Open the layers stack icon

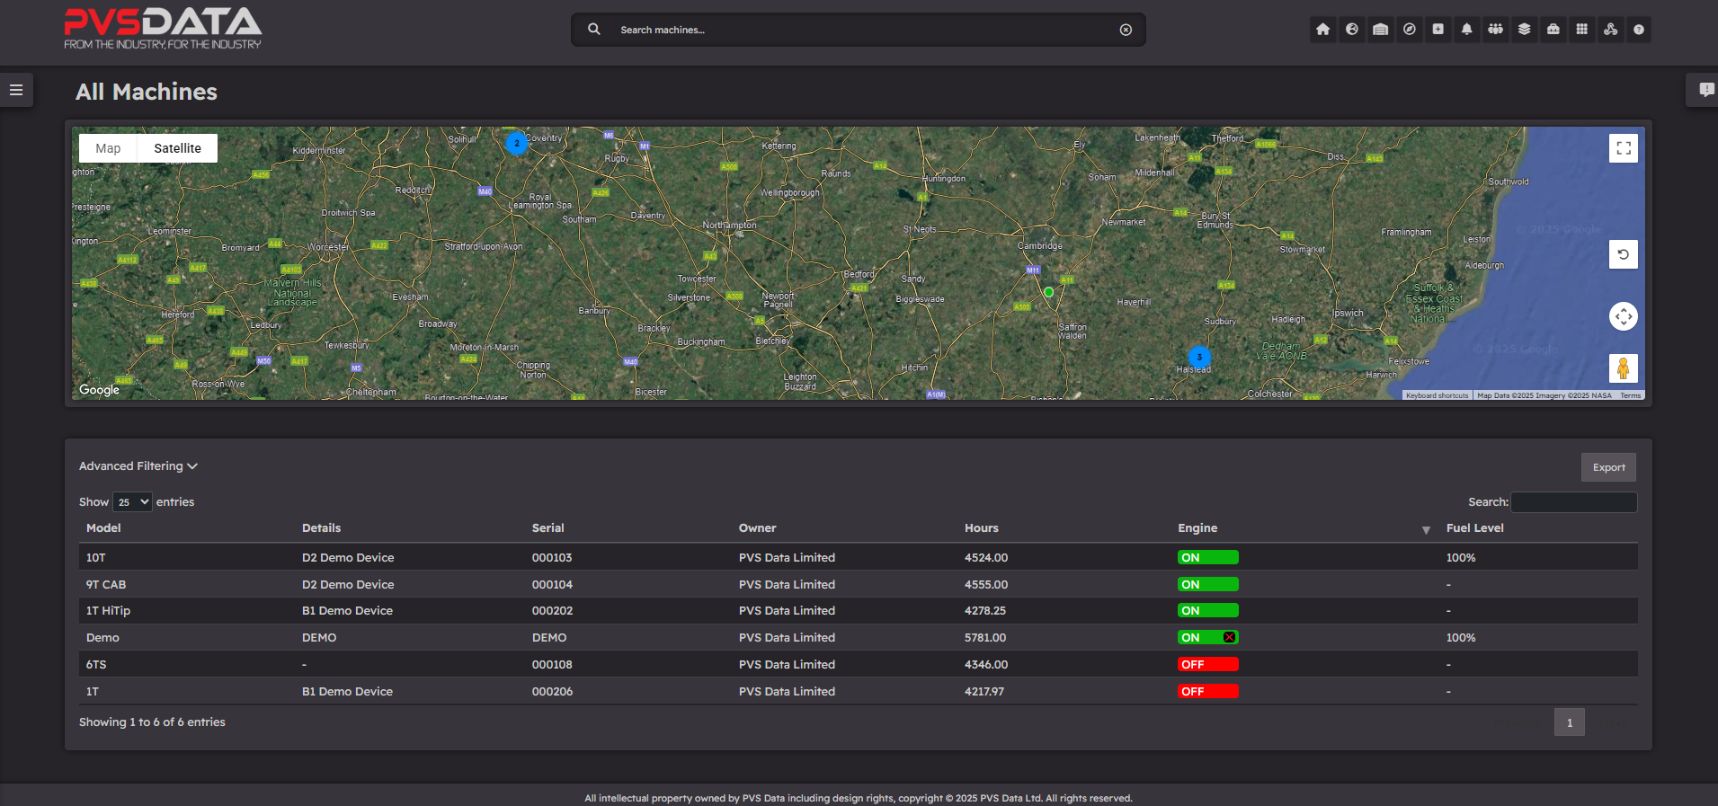(1524, 30)
